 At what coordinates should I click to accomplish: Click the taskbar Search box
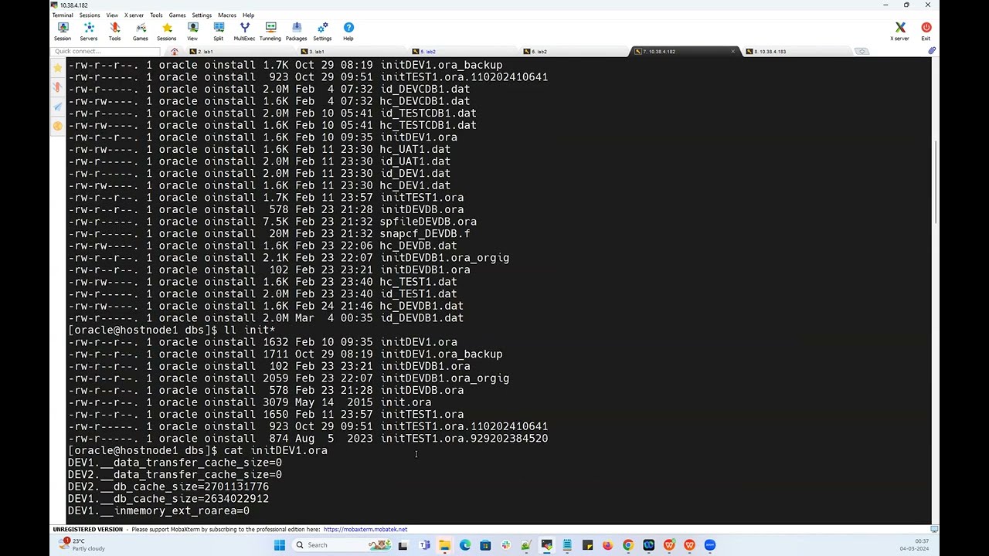(342, 545)
